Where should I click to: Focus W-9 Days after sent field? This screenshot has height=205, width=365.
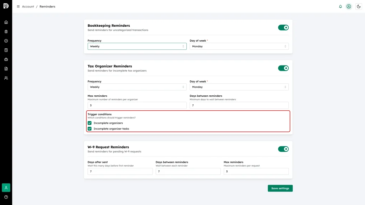(x=120, y=171)
